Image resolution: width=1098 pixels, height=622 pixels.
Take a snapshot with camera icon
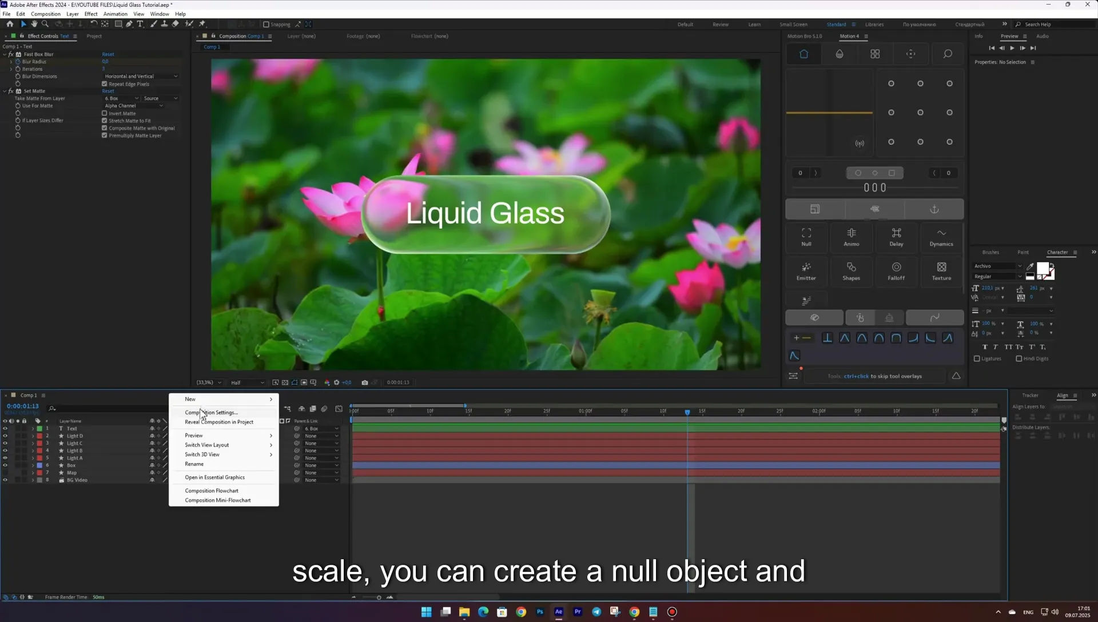click(x=364, y=382)
